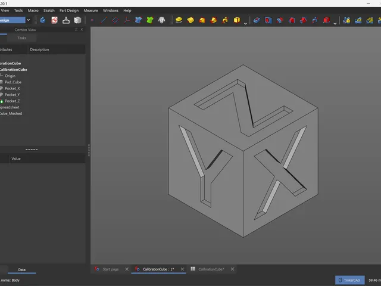Click the Clone sheep icon
The width and height of the screenshot is (381, 286).
[161, 20]
